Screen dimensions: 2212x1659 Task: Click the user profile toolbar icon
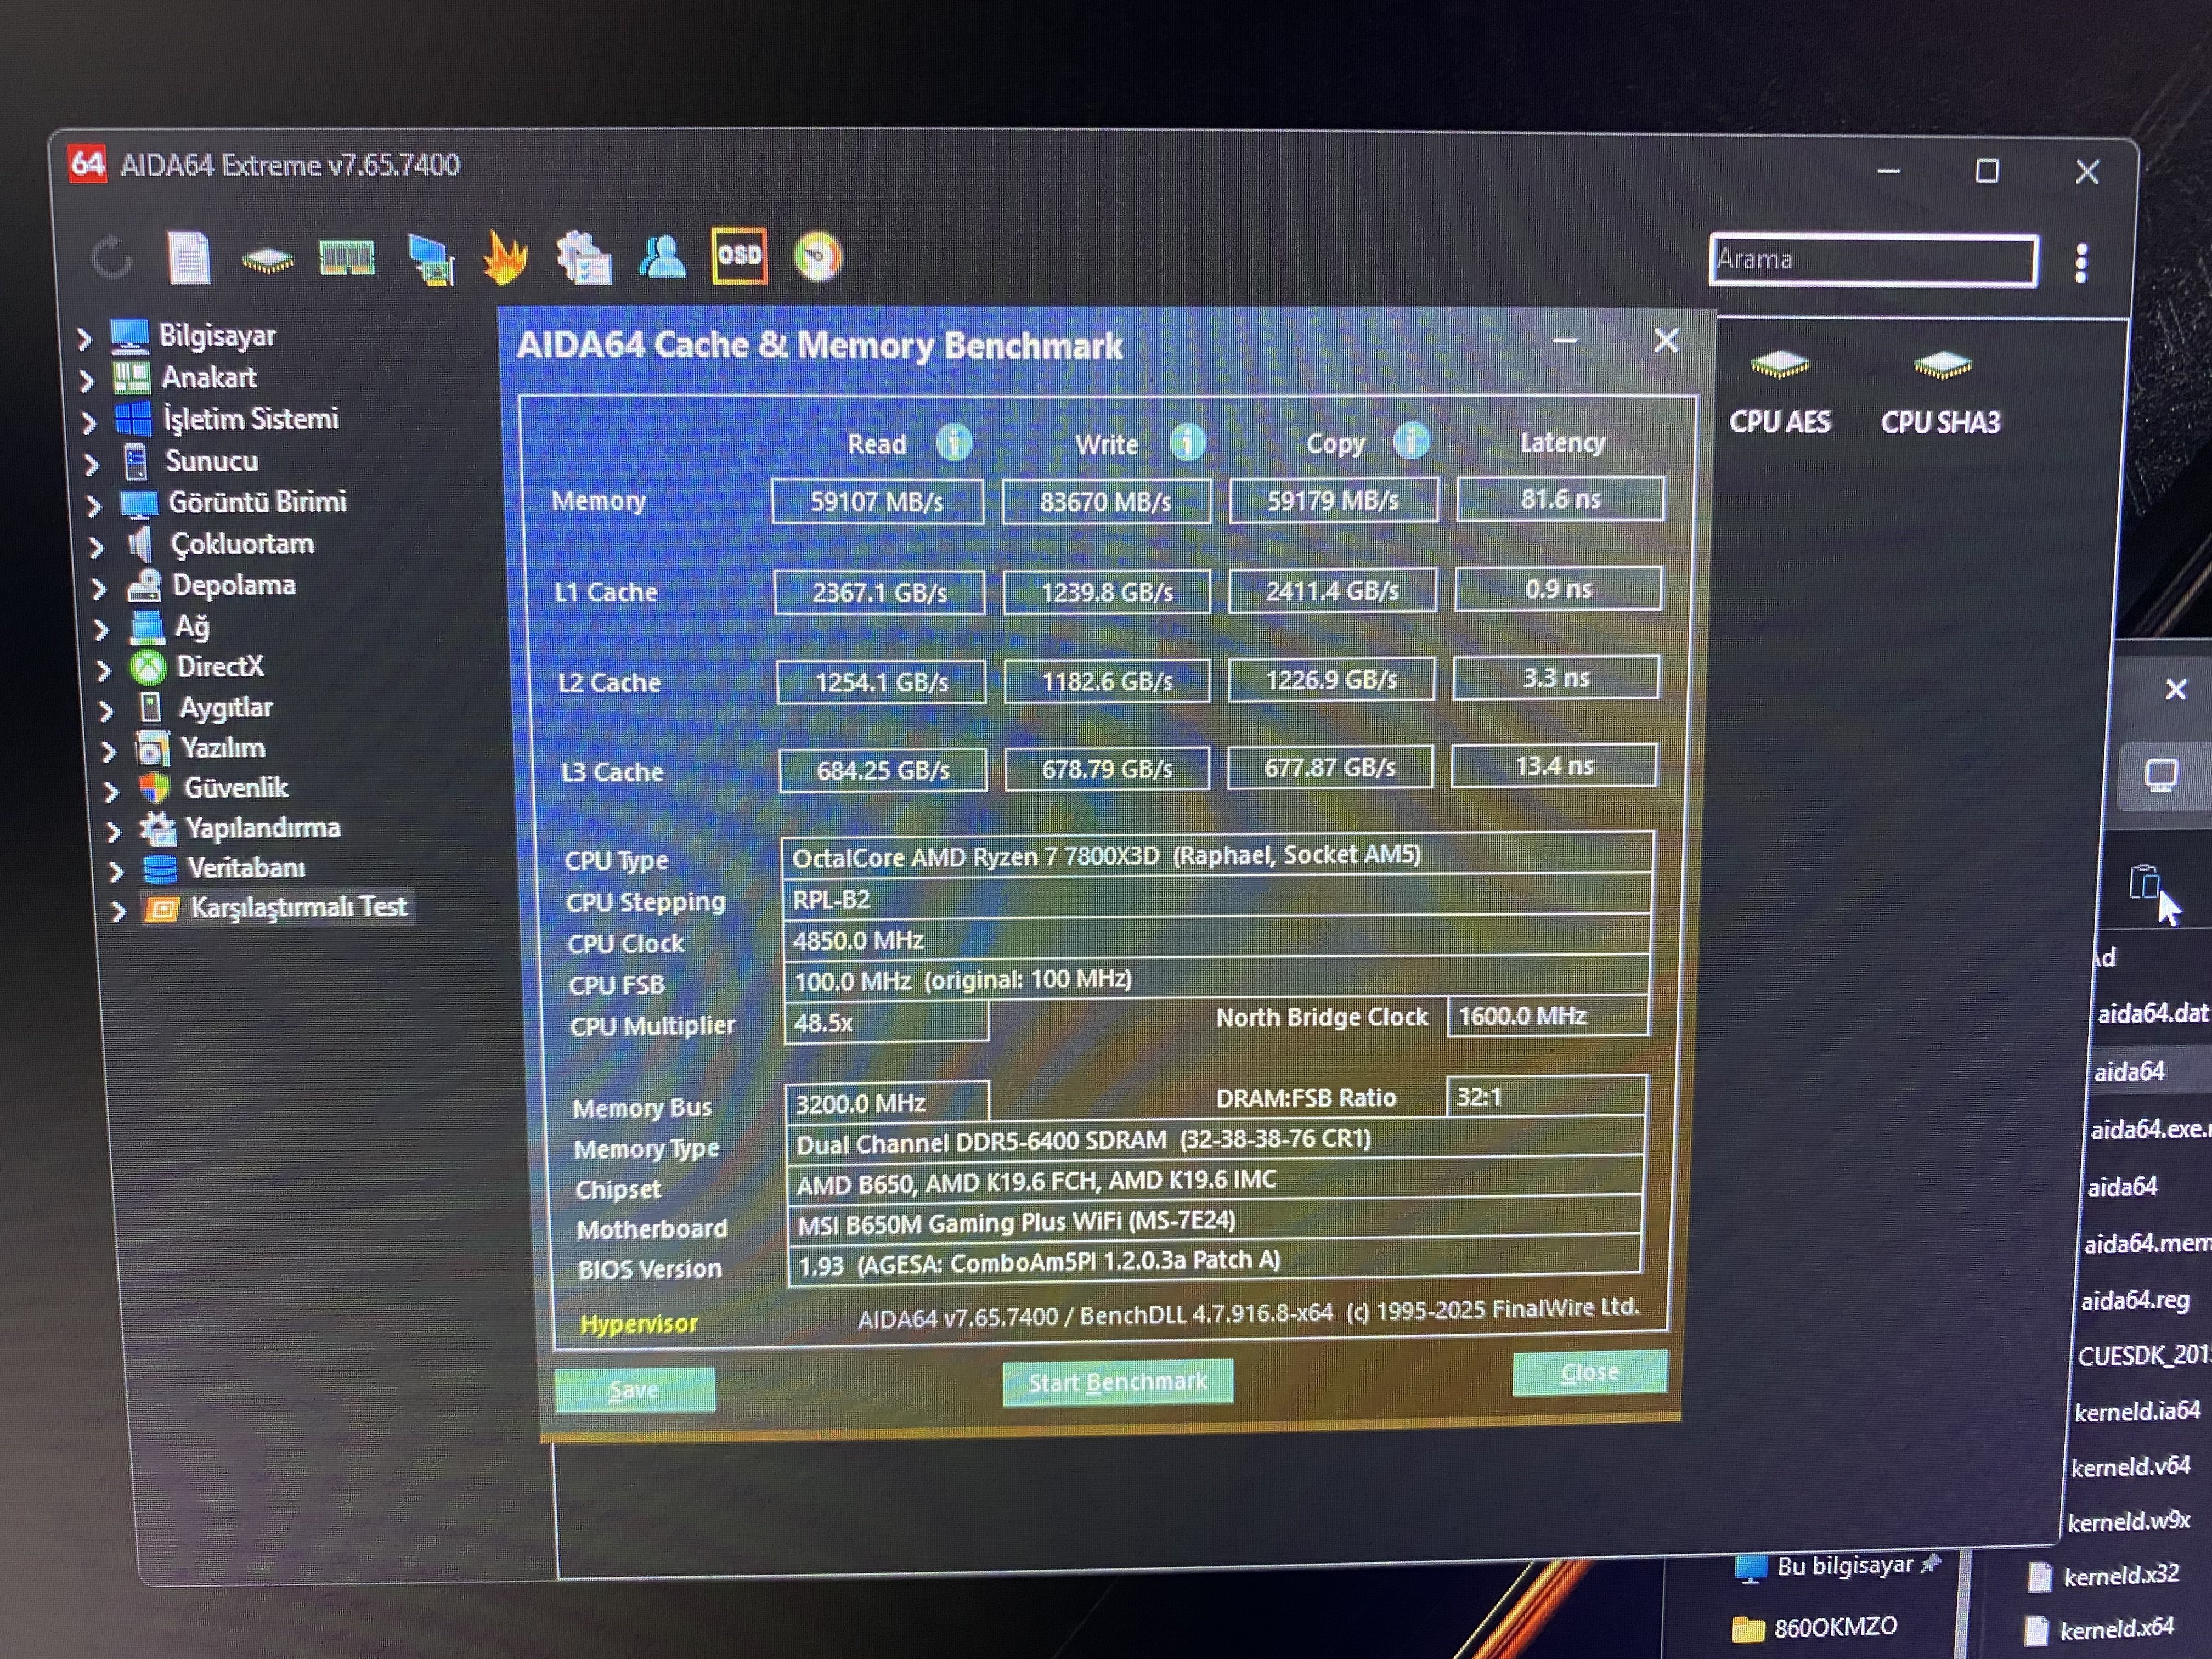pos(662,256)
